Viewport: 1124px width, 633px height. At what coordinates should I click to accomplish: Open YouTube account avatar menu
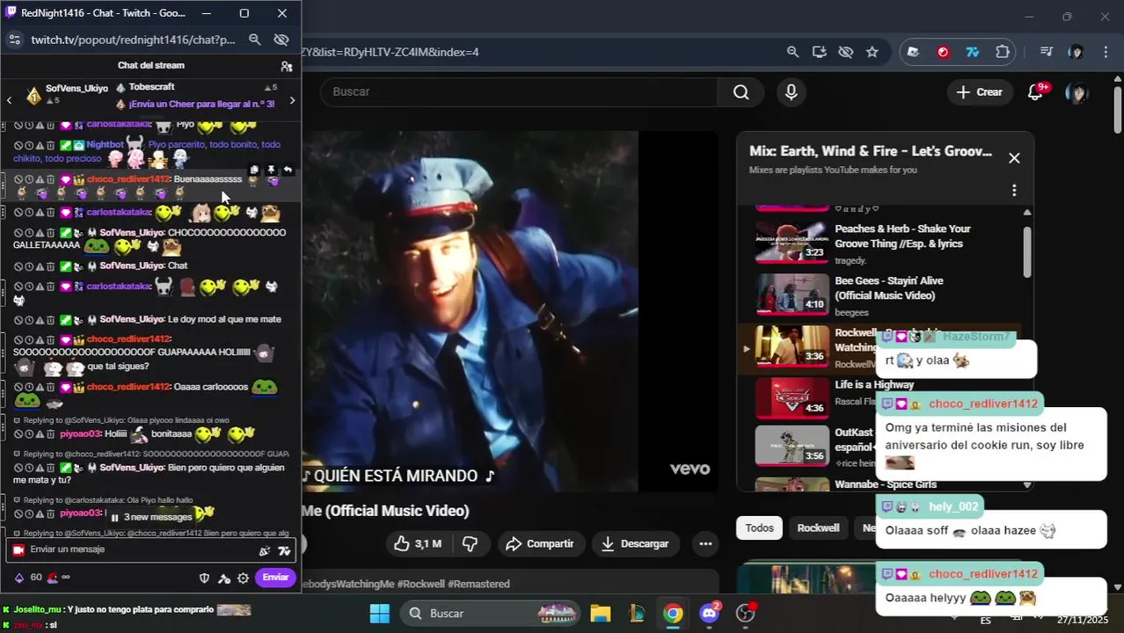tap(1077, 92)
